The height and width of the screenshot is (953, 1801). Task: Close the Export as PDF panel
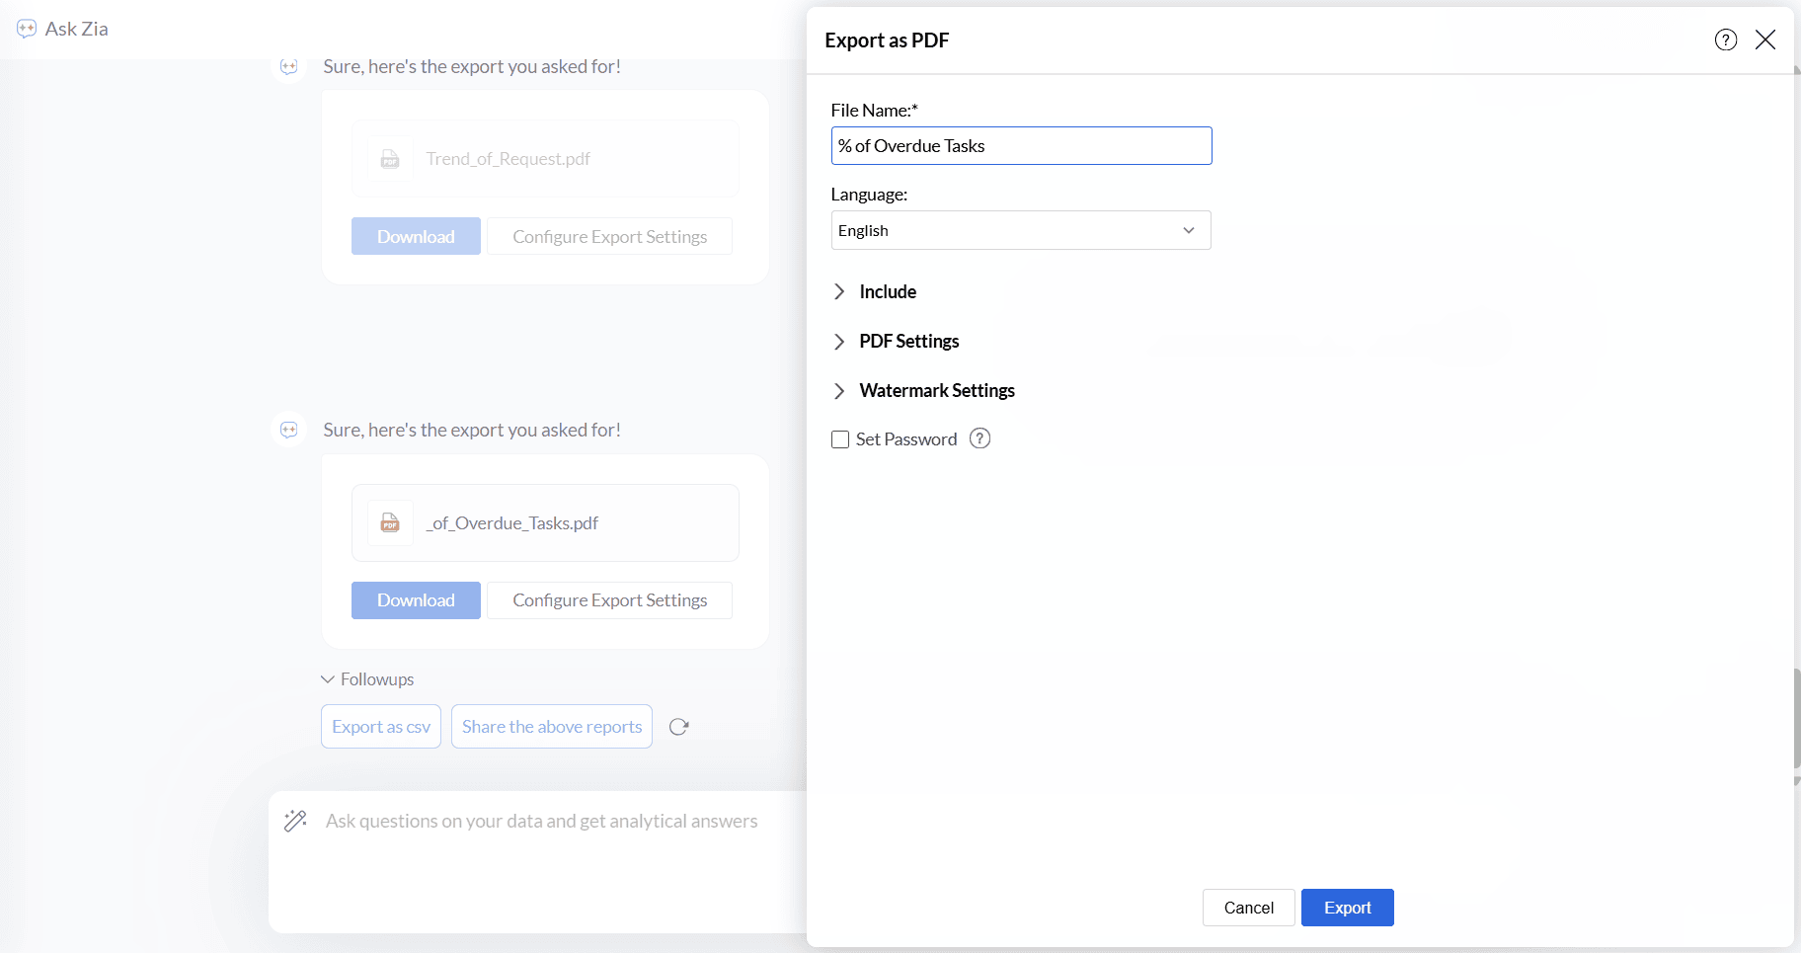click(x=1765, y=40)
